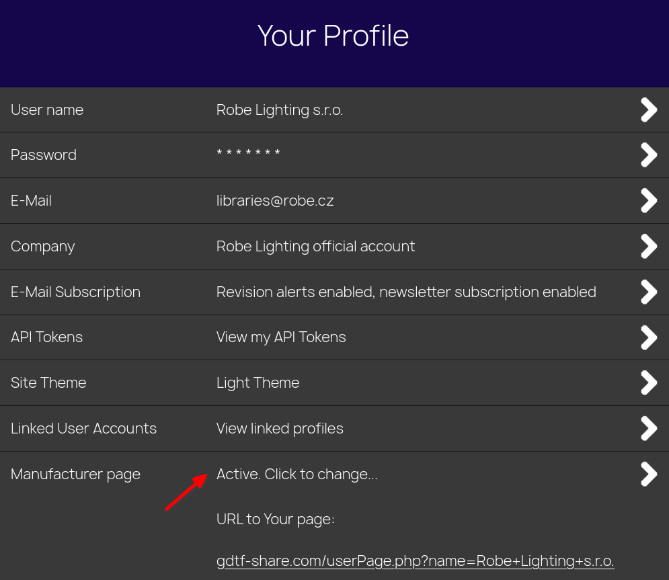The image size is (669, 580).
Task: Select the libraries@robe.cz email value
Action: point(274,200)
